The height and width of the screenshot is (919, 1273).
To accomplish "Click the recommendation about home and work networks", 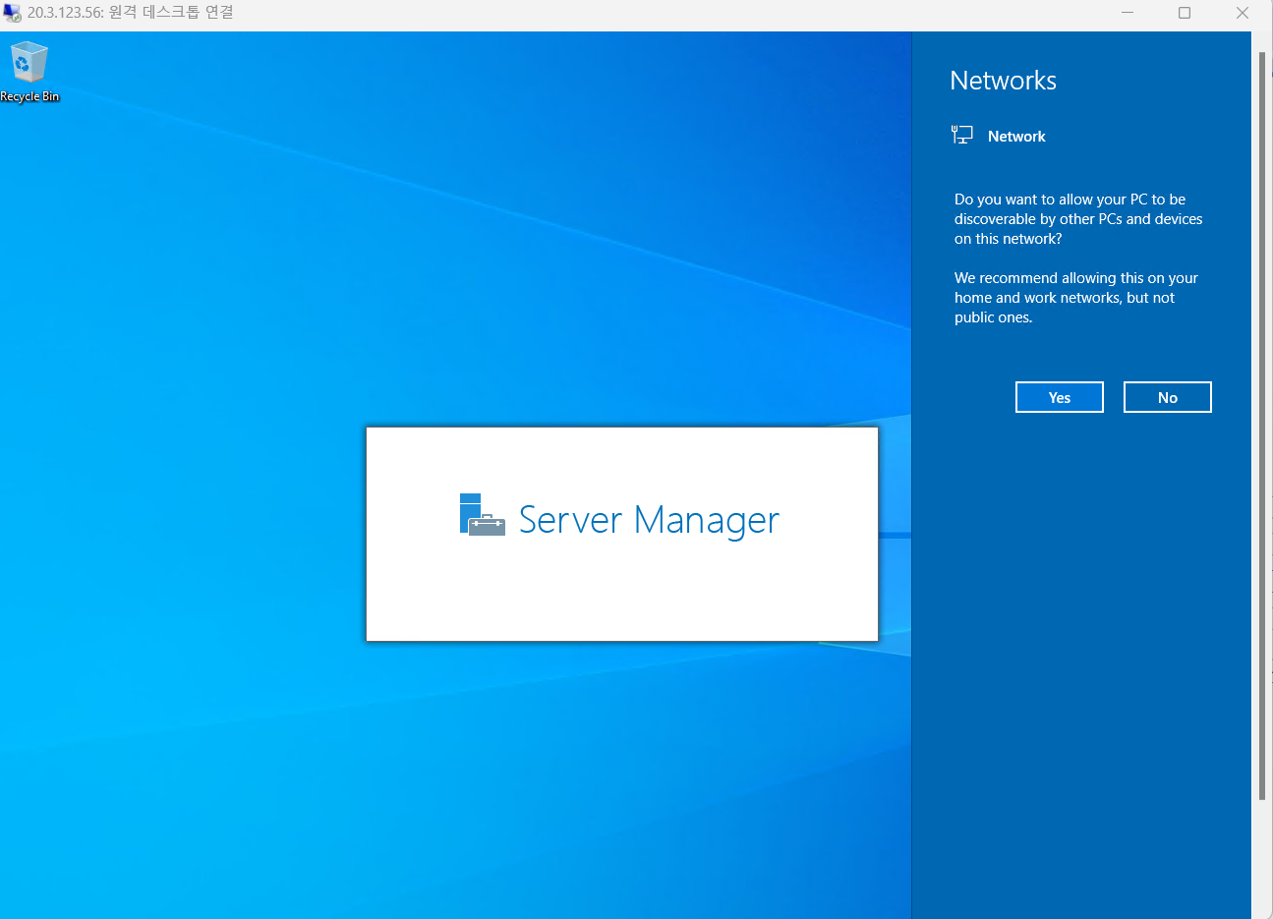I will pyautogui.click(x=1076, y=298).
